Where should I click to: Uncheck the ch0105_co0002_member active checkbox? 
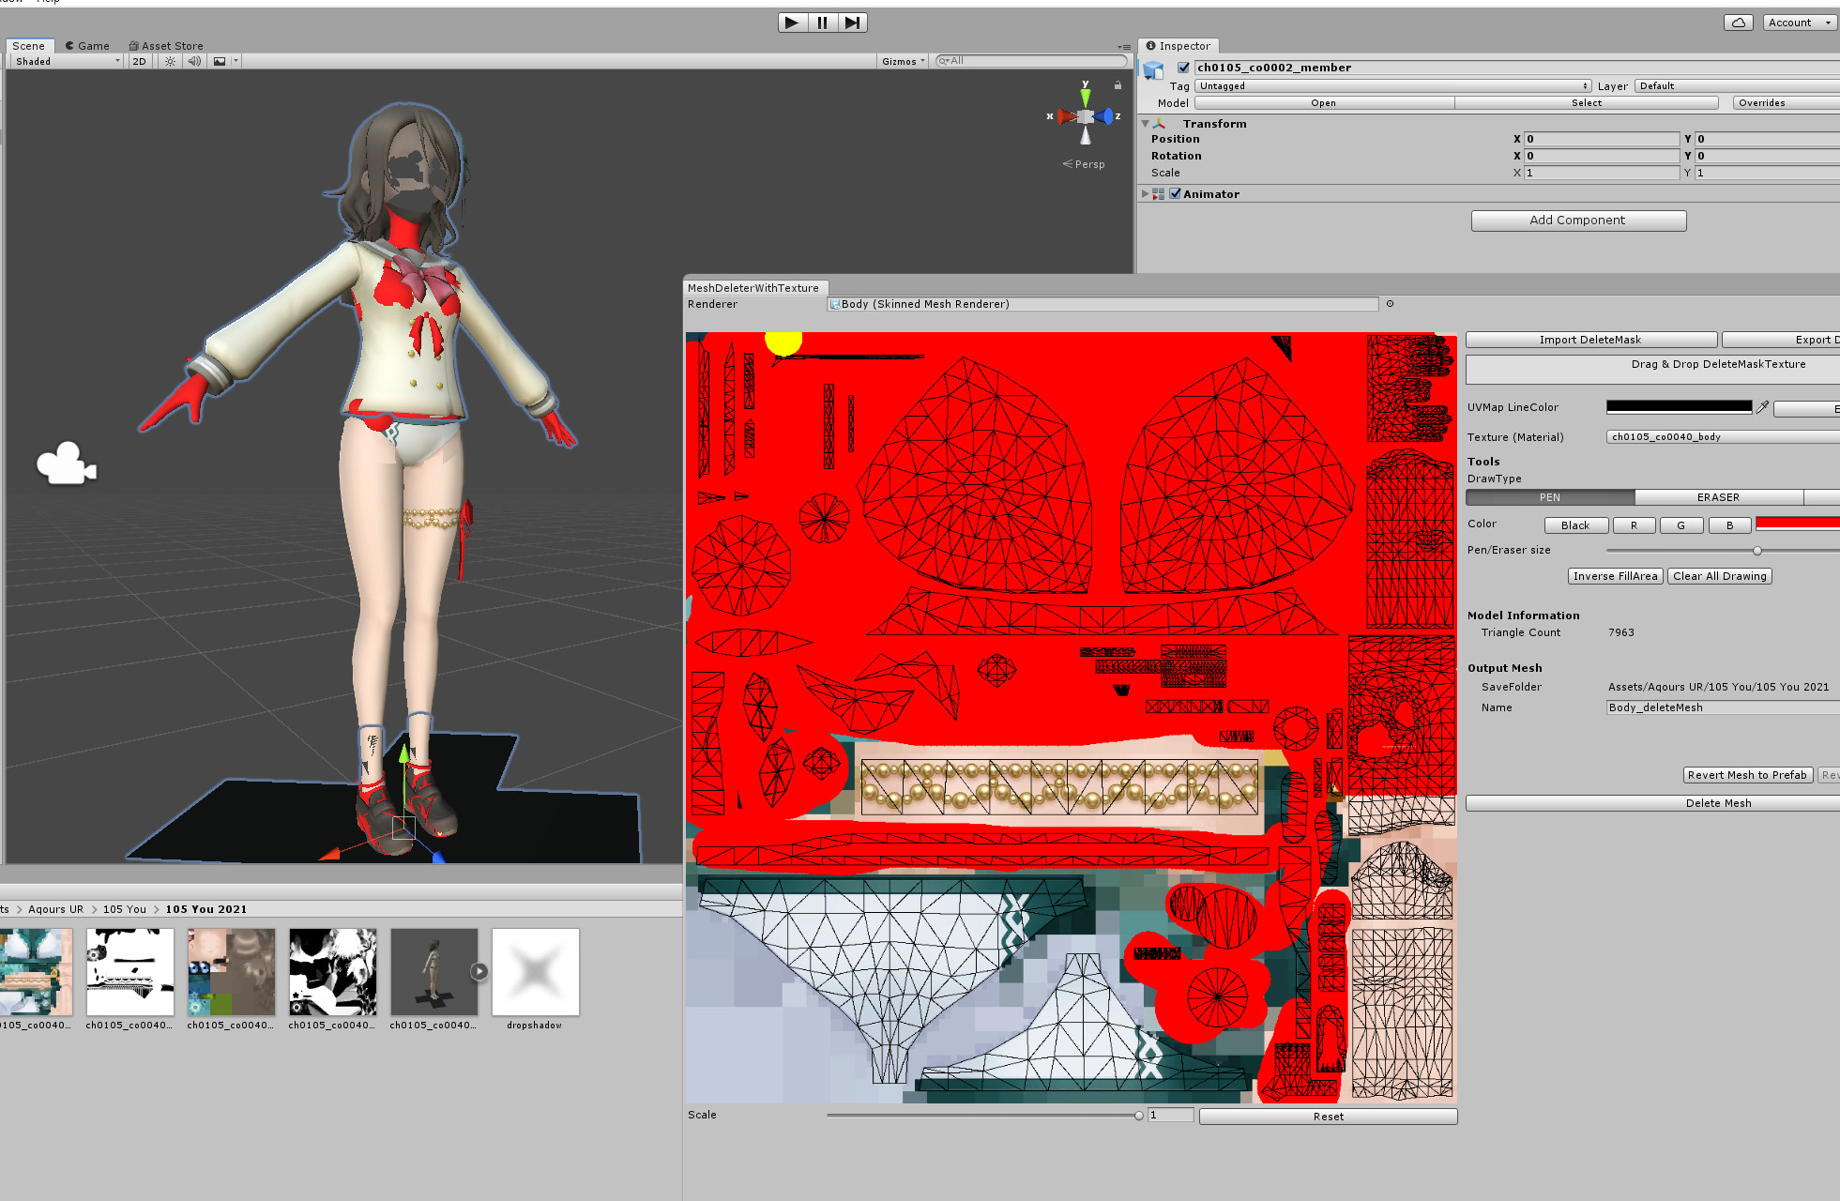(x=1183, y=68)
